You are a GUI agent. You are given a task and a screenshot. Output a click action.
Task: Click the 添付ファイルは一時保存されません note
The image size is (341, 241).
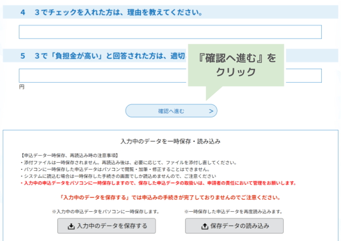tap(128, 163)
